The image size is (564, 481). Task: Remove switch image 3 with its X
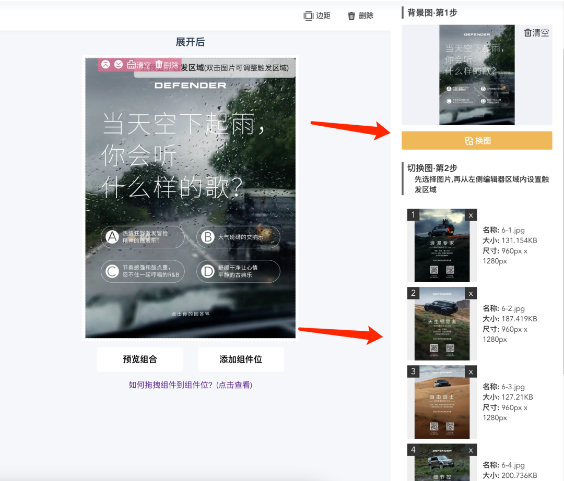471,372
